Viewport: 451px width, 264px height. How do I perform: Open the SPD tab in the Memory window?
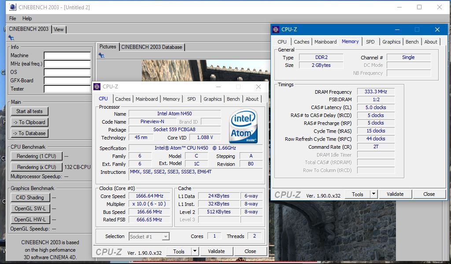[370, 42]
